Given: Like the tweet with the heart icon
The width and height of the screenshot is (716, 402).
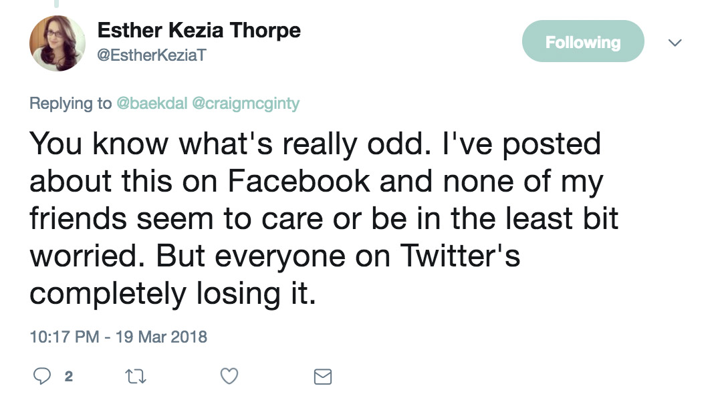Looking at the screenshot, I should tap(229, 377).
